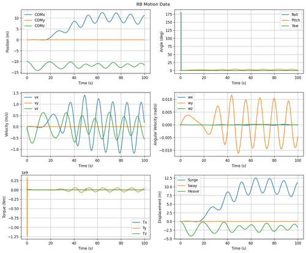Click the 0.010 tick on angular velocity axis
This screenshot has height=253, width=306.
pyautogui.click(x=167, y=100)
